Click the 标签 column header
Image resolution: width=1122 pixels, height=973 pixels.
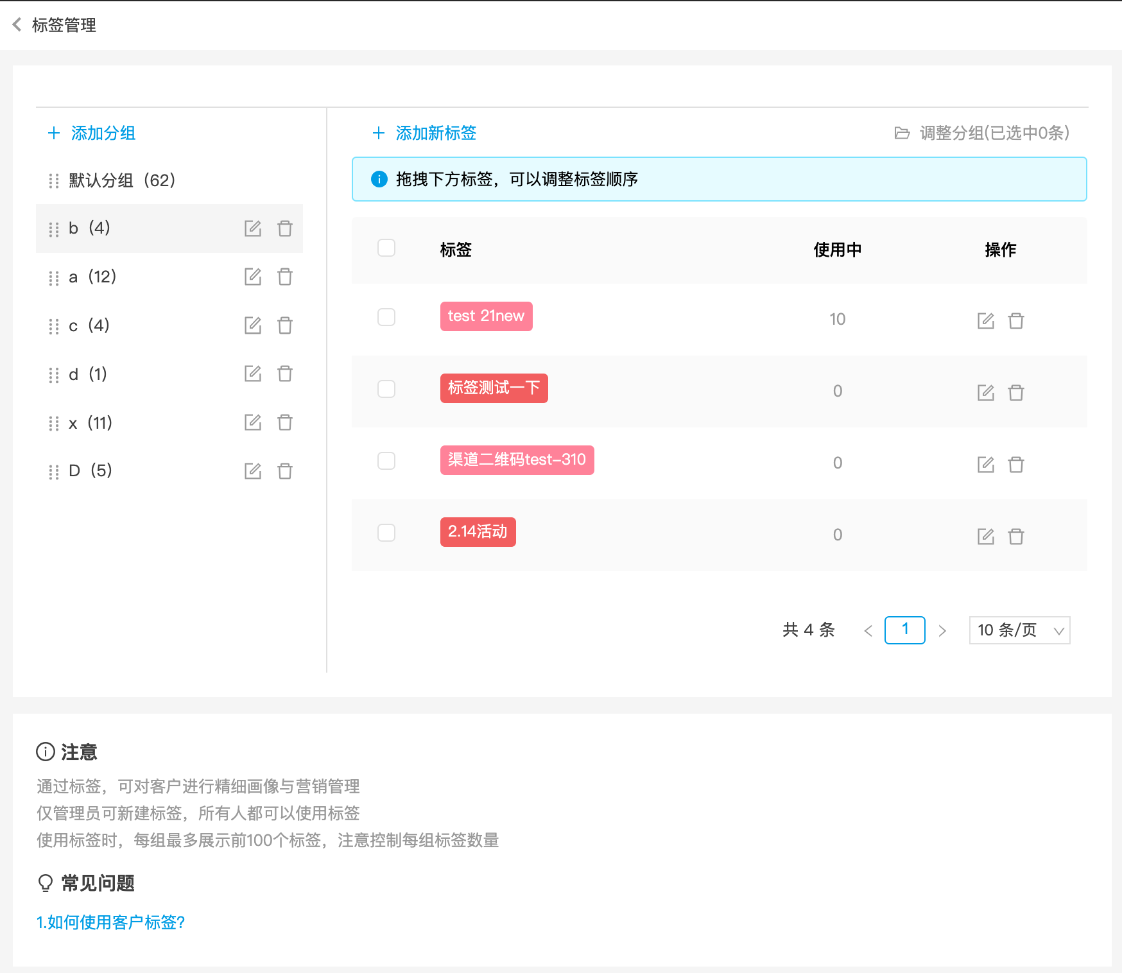click(x=456, y=250)
